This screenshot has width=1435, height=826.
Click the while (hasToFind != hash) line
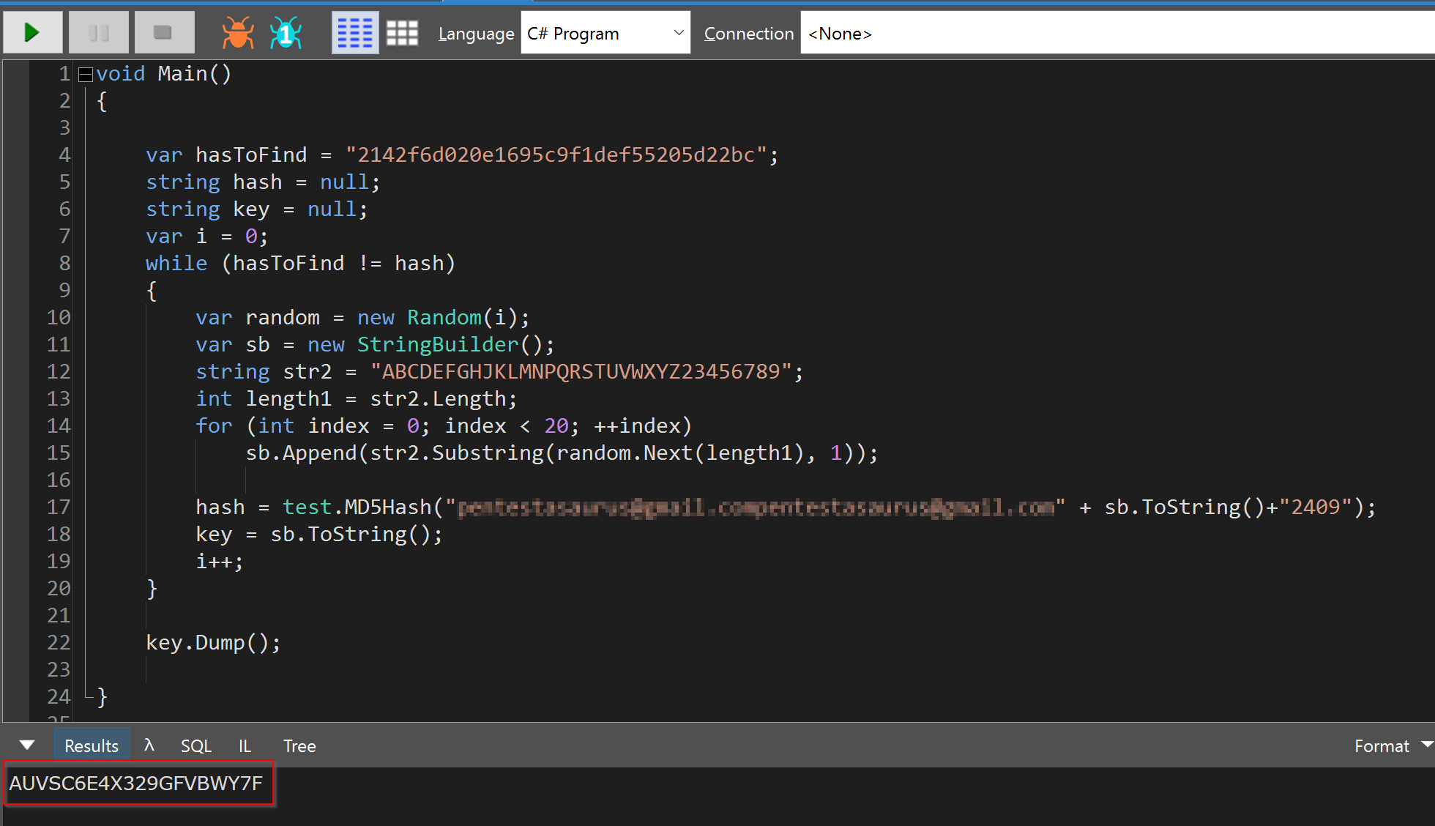click(300, 264)
